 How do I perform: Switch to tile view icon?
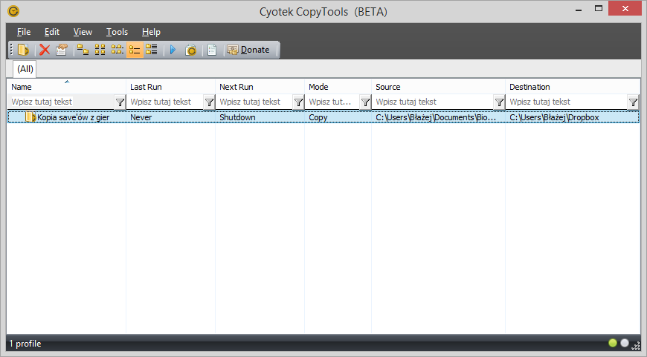tap(152, 50)
